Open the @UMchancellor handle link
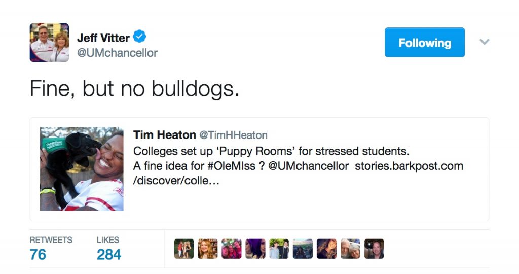The image size is (519, 274). (x=117, y=53)
